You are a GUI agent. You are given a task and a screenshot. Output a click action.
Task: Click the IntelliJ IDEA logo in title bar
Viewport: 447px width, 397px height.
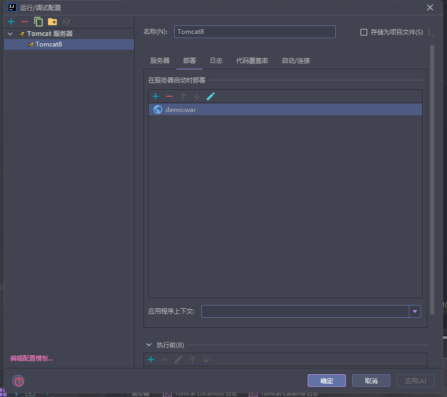(x=12, y=7)
